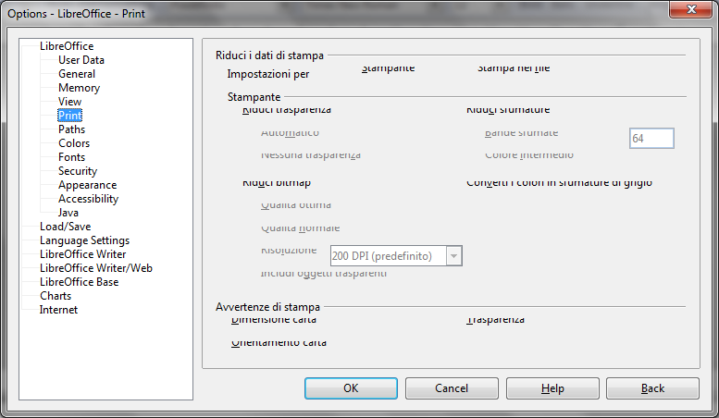Open the Risoluzione 200 DPI dropdown
This screenshot has height=418, width=719.
(453, 256)
